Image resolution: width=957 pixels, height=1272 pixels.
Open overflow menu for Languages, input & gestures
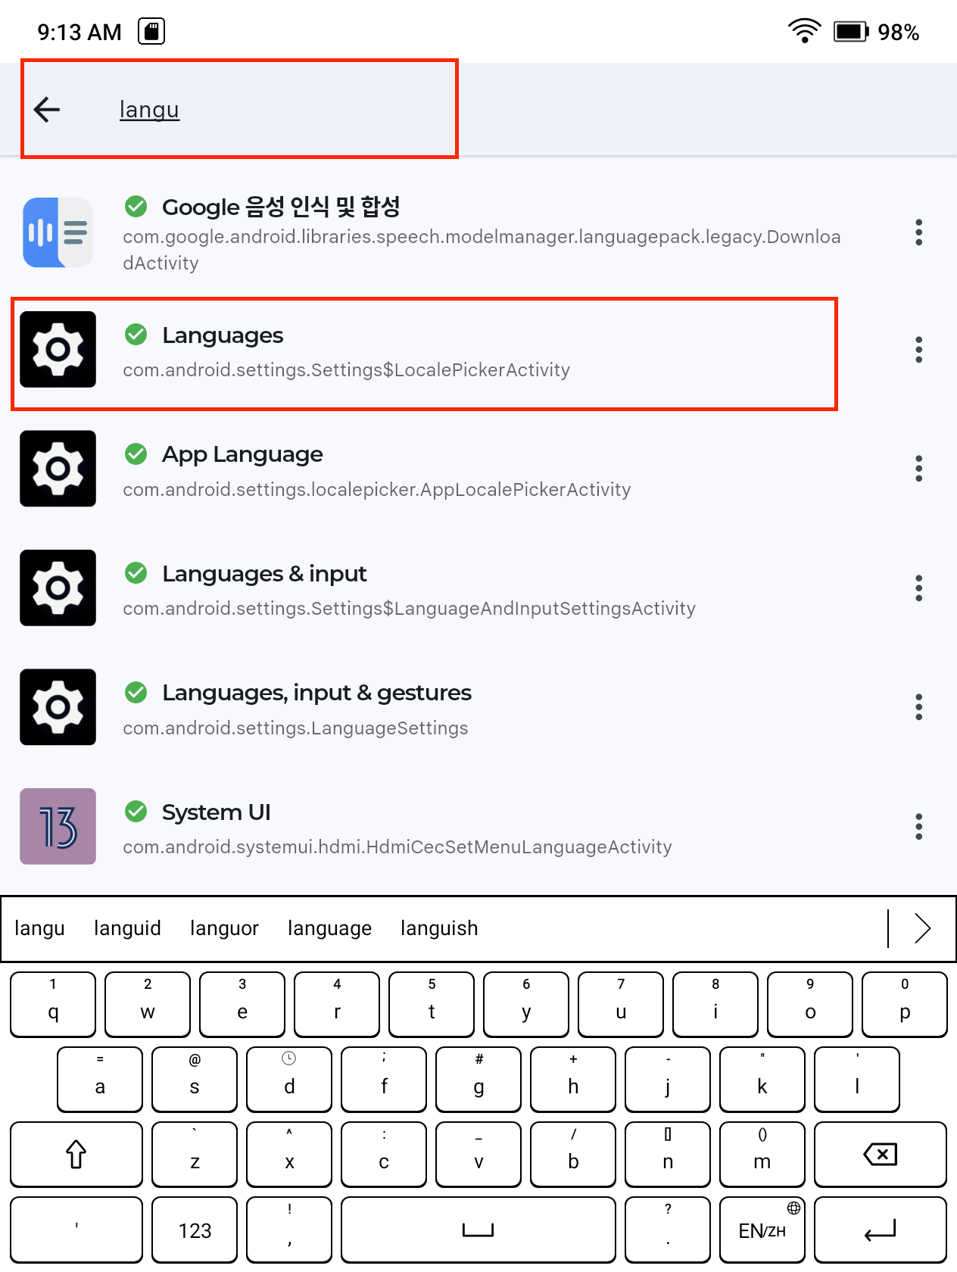918,707
